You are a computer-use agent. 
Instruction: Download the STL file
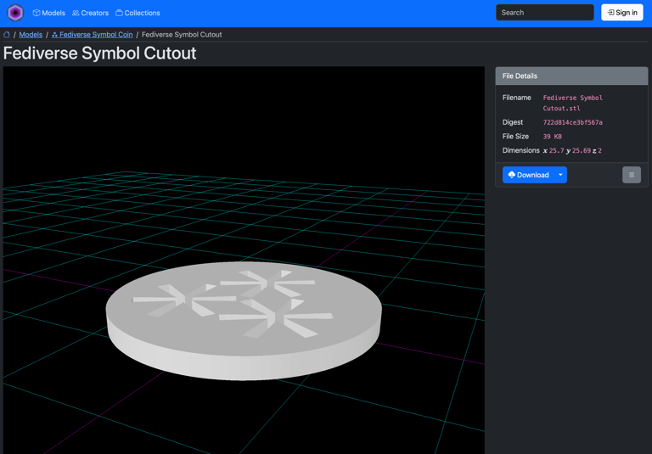529,175
